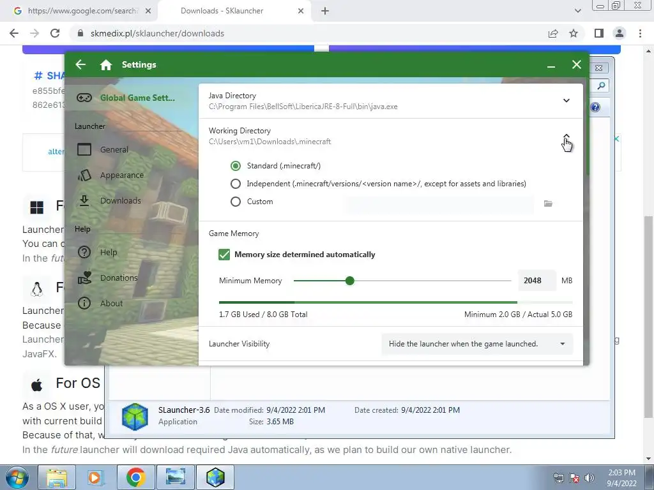This screenshot has width=654, height=490.
Task: Click the 2048 MB memory value field
Action: 536,281
